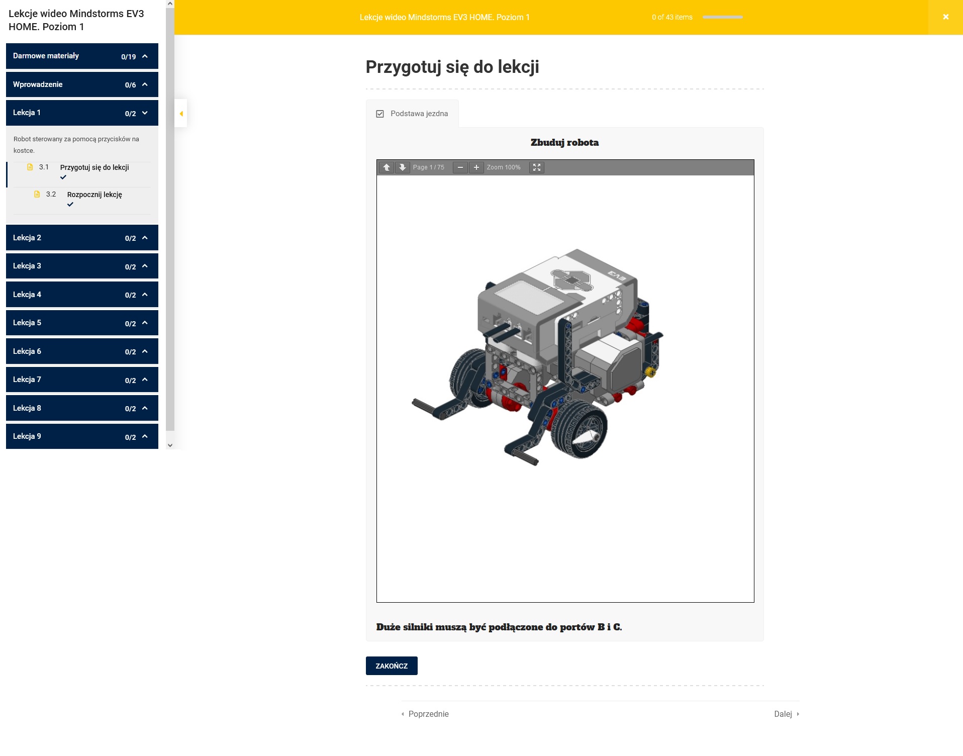Click the document icon for lesson 3.2
The width and height of the screenshot is (963, 756).
pos(37,194)
